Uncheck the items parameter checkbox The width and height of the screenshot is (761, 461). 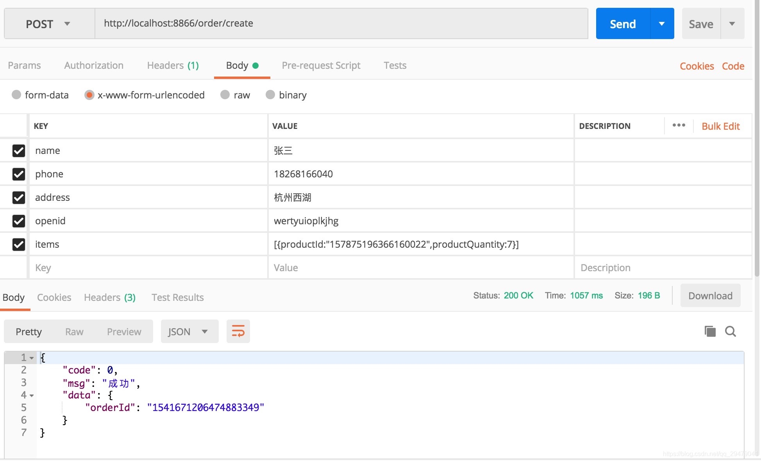(x=18, y=244)
